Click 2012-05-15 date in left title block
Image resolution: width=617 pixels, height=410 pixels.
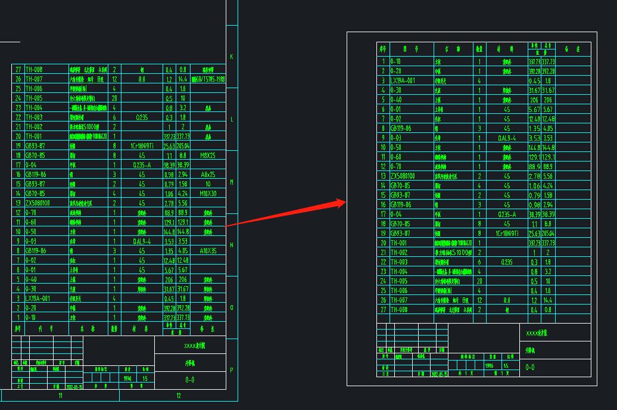tap(75, 387)
